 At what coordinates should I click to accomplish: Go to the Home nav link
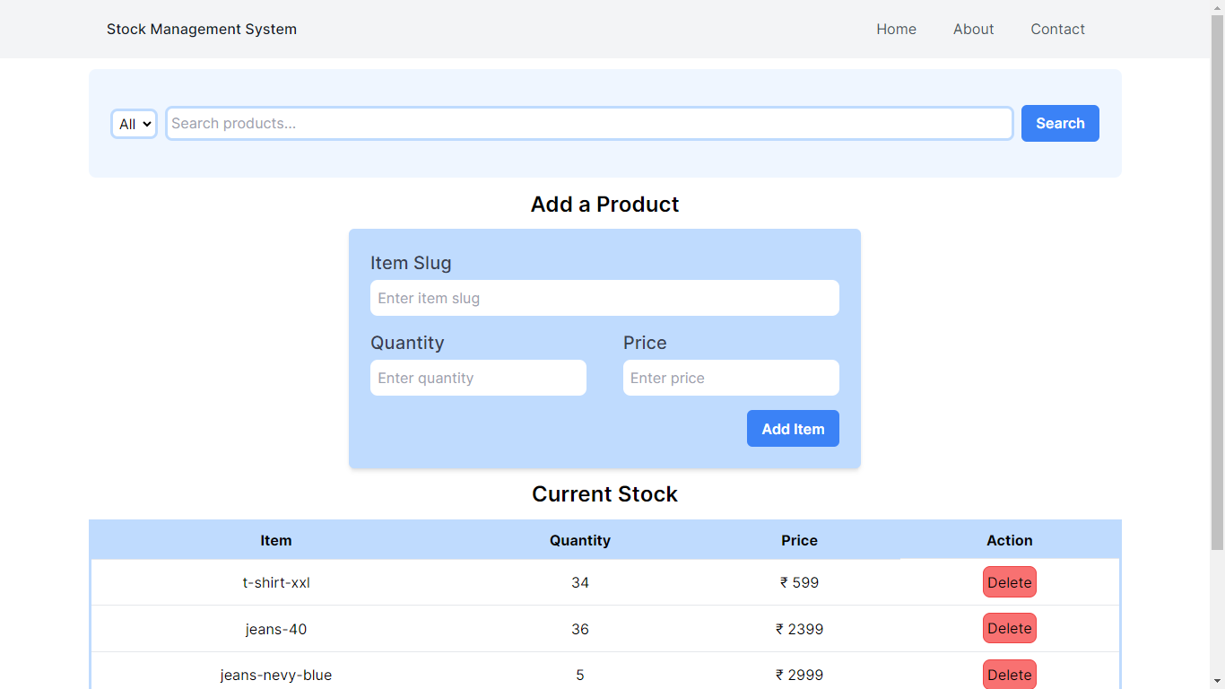pyautogui.click(x=896, y=30)
